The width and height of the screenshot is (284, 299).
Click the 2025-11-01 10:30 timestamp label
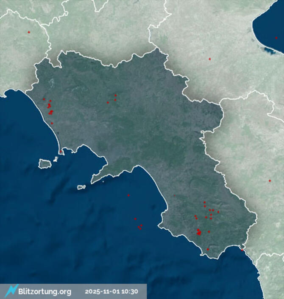pos(111,292)
